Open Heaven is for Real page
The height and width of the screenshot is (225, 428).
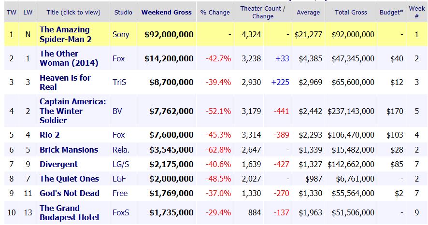click(65, 82)
